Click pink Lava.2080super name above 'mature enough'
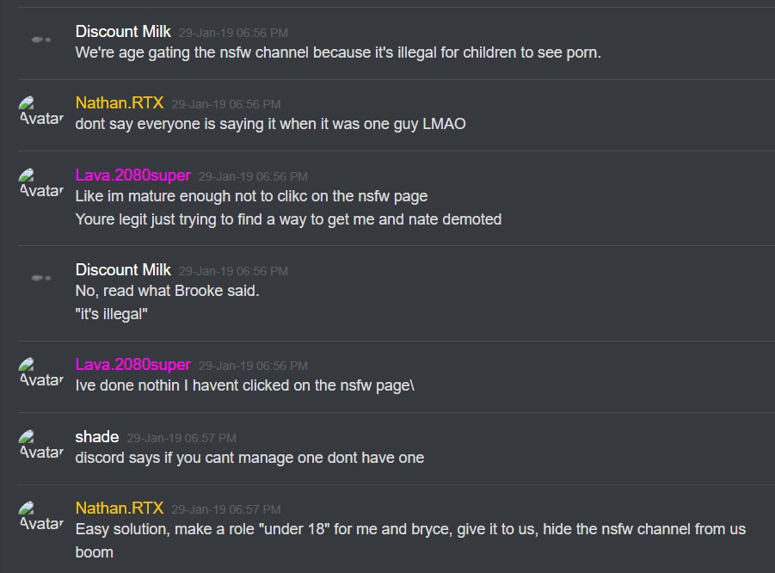Image resolution: width=775 pixels, height=573 pixels. (133, 175)
